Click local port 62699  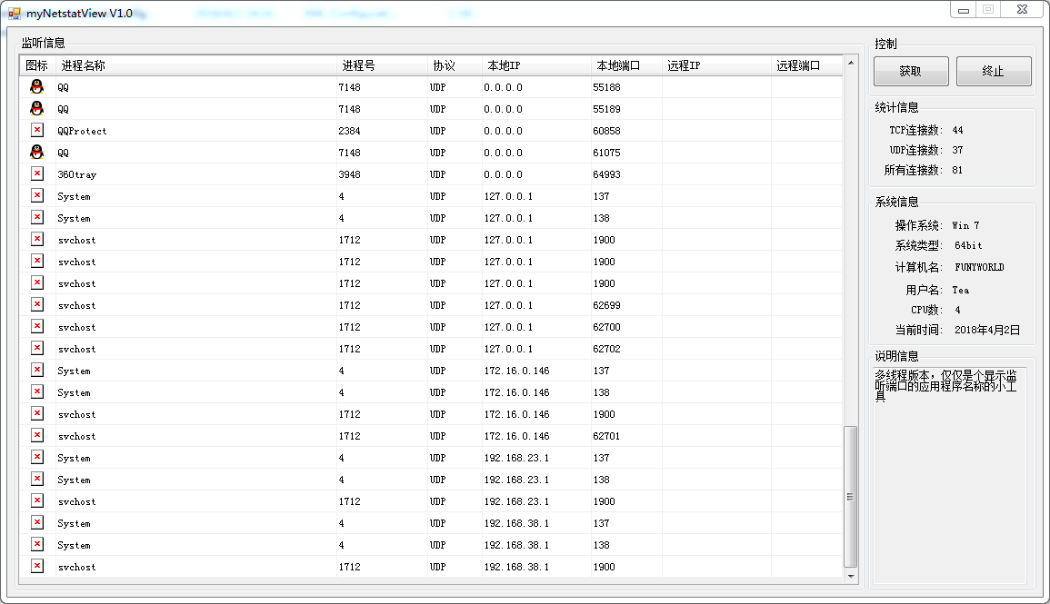point(606,305)
